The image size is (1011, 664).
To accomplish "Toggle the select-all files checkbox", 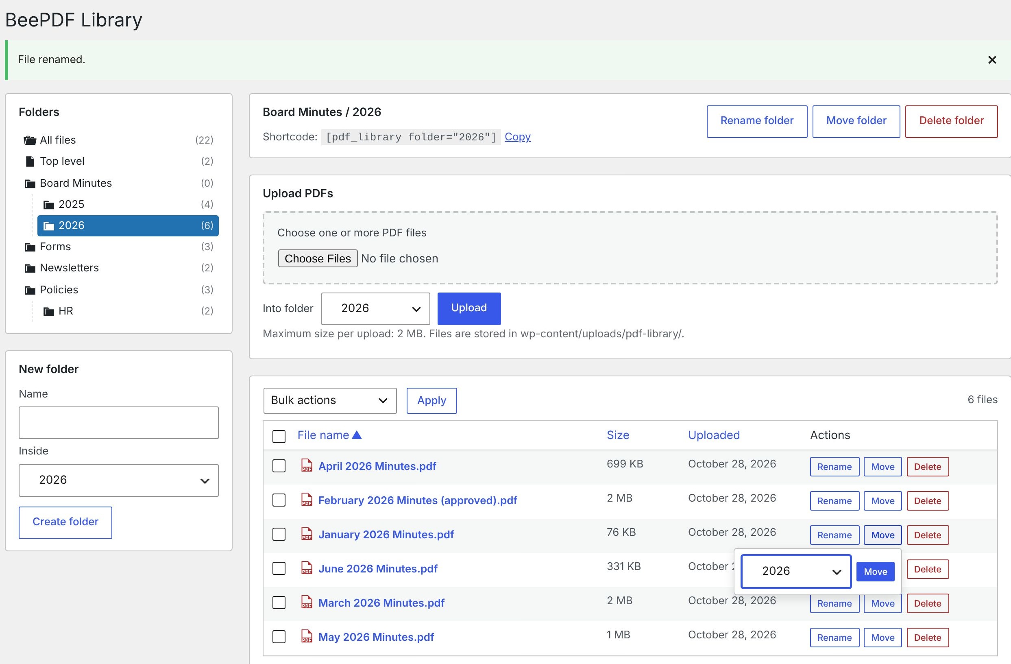I will [x=279, y=436].
